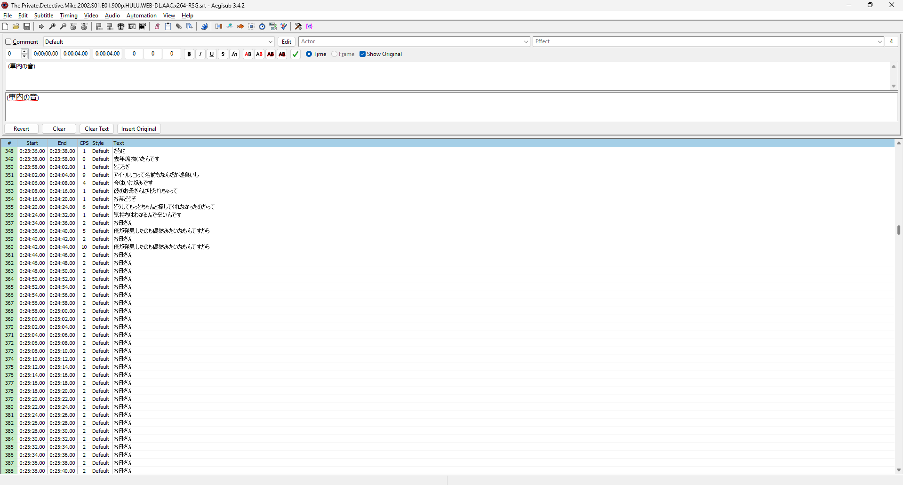
Task: Save the current subtitles
Action: (x=27, y=26)
